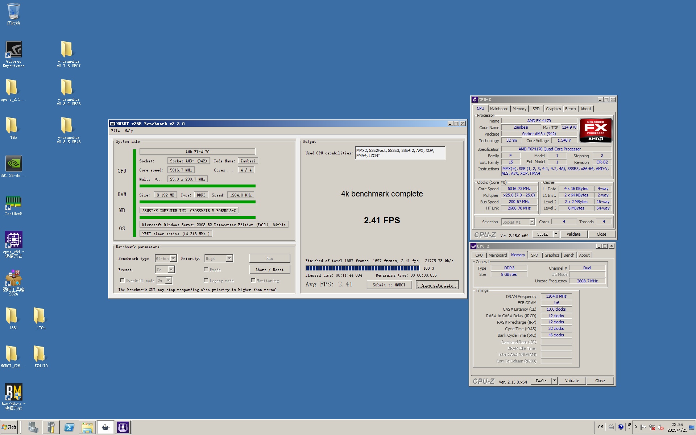This screenshot has width=696, height=435.
Task: Select the y-cruncher v0.7.8.9507 folder
Action: 69,54
